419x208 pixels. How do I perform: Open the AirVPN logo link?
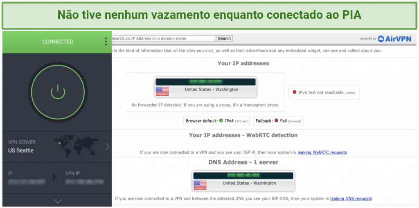pos(394,39)
